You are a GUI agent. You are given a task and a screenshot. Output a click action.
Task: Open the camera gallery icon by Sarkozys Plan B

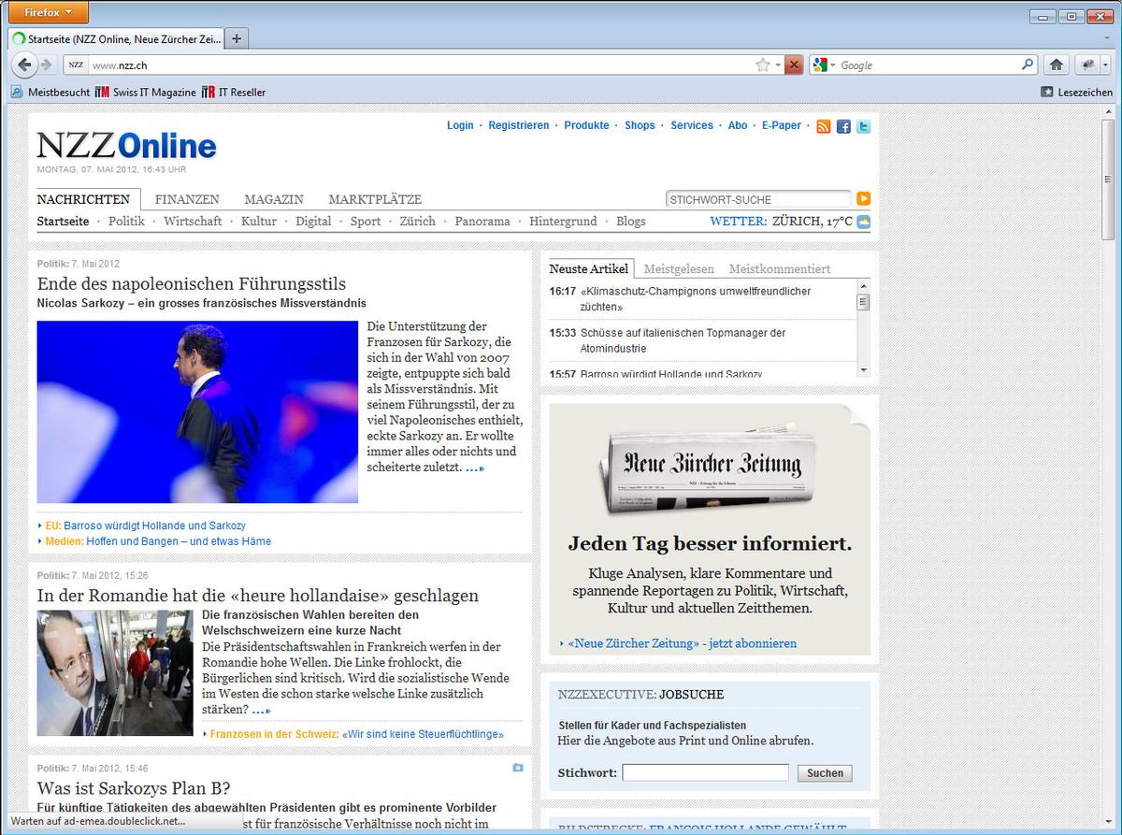coord(517,768)
